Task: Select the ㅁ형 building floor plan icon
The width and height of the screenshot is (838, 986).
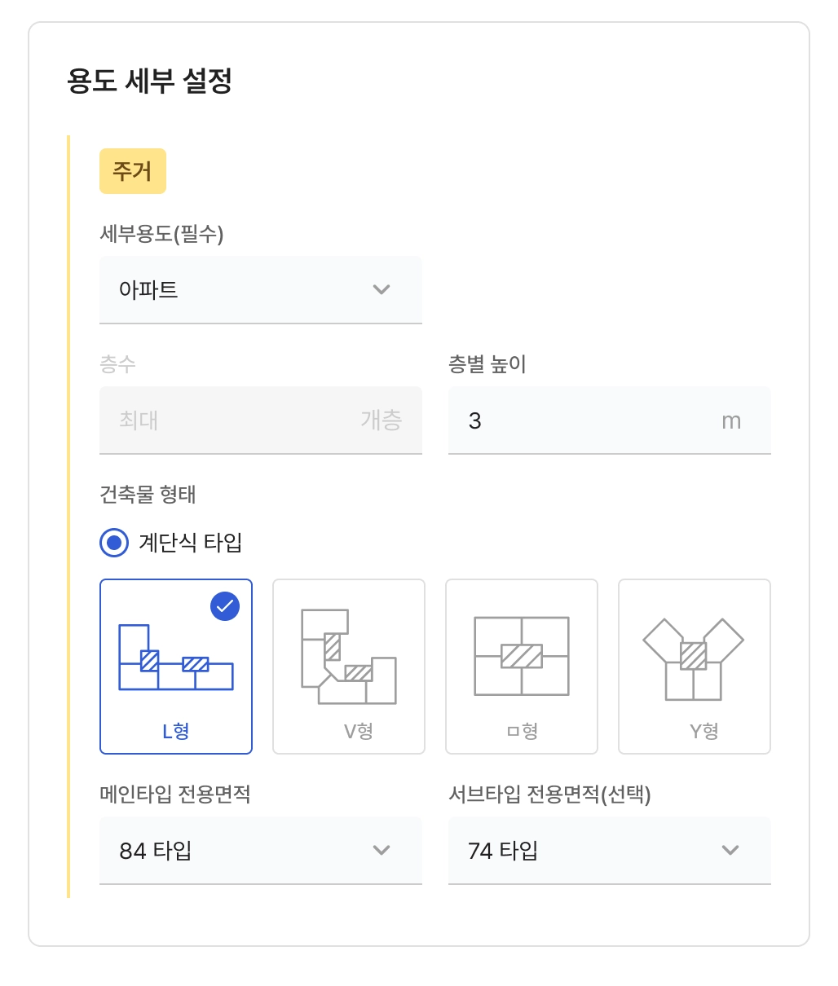Action: 521,656
